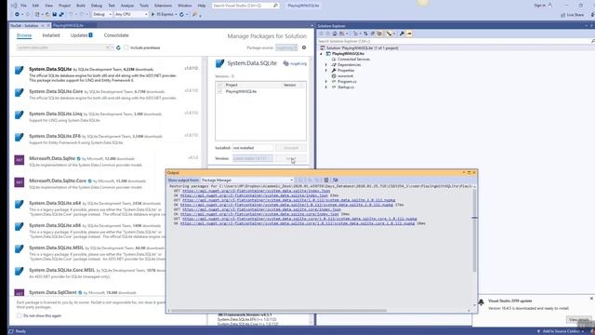Image resolution: width=595 pixels, height=335 pixels.
Task: Toggle the select-all Project header checkbox
Action: tap(220, 85)
